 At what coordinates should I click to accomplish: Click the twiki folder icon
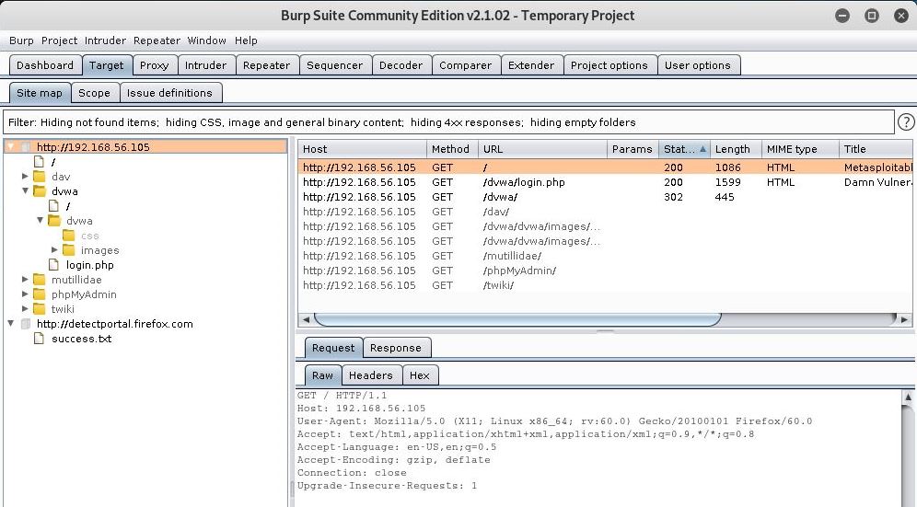pos(40,309)
